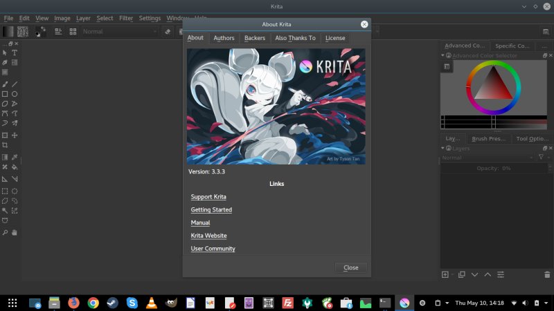Open the layer filter funnel dropdown
This screenshot has width=554, height=311.
[x=543, y=158]
